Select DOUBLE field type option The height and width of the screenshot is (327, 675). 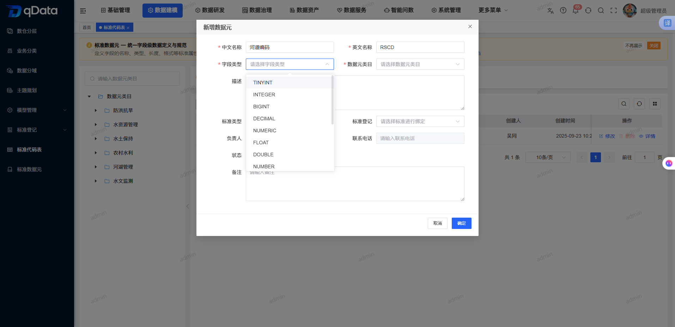pyautogui.click(x=289, y=155)
